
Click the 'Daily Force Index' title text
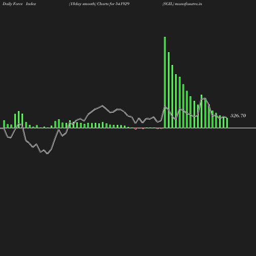[x=19, y=4]
